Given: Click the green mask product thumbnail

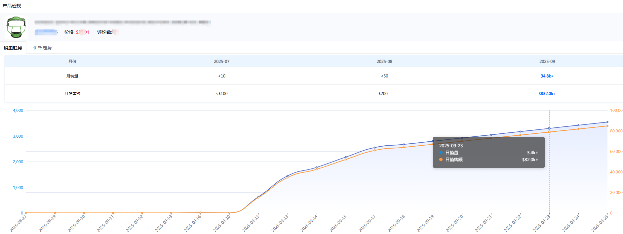Looking at the screenshot, I should point(16,27).
